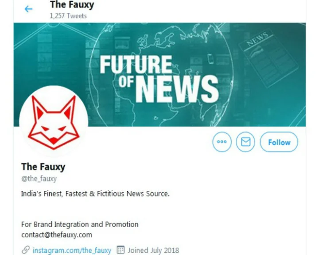Open the three-dot more options button
The image size is (319, 255).
pyautogui.click(x=222, y=142)
